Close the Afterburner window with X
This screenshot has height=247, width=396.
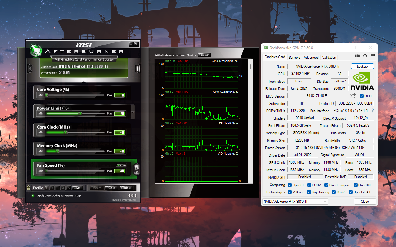pyautogui.click(x=136, y=44)
